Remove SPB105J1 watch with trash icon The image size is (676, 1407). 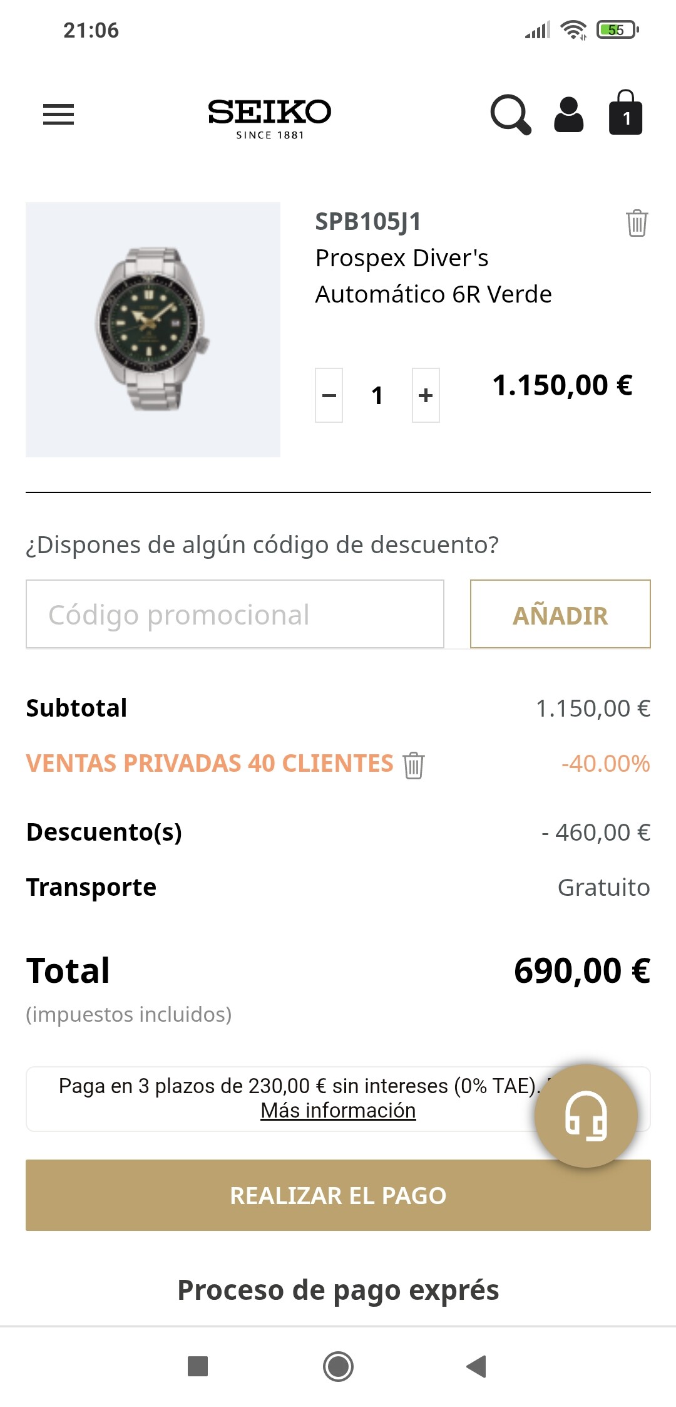[x=637, y=223]
